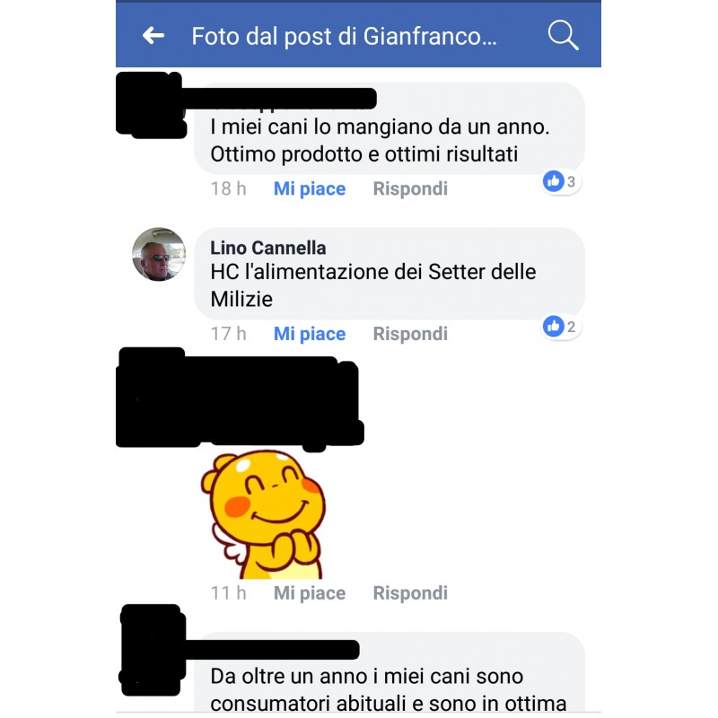
Task: Click the 11 h timestamp
Action: tap(229, 593)
